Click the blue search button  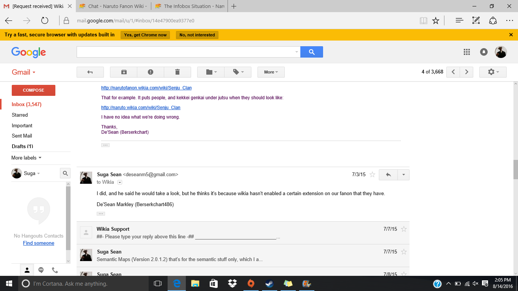[x=312, y=52]
